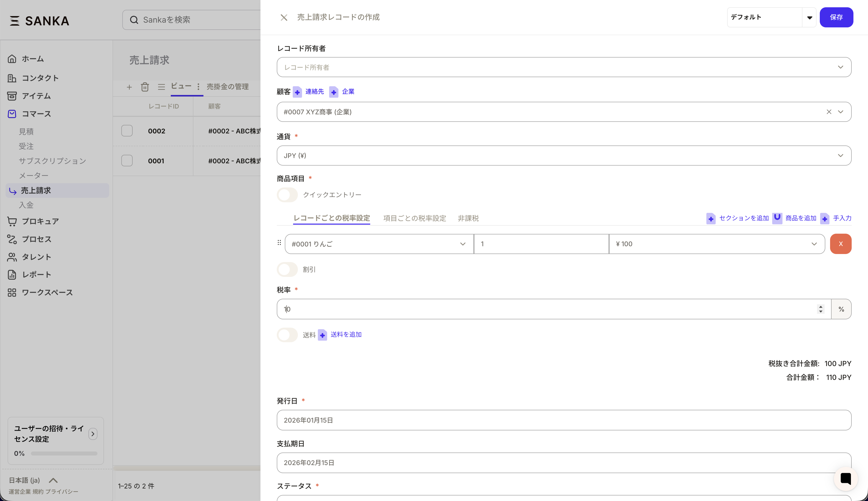
Task: Turn on the 割引 toggle
Action: coord(287,269)
